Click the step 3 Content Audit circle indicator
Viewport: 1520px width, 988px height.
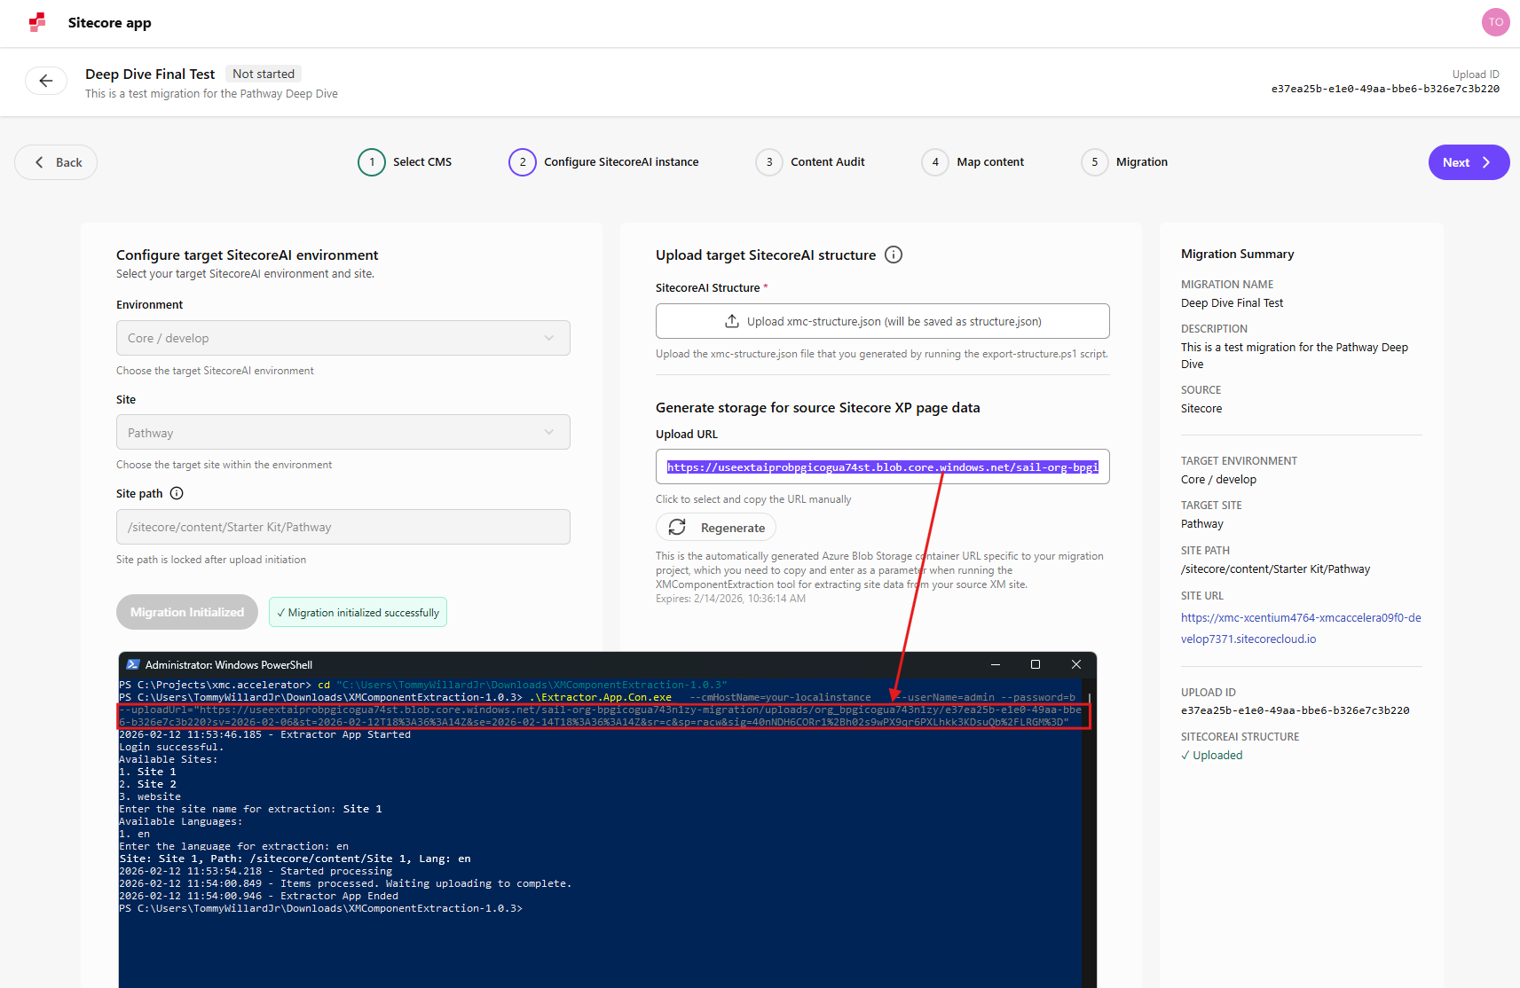click(x=768, y=162)
